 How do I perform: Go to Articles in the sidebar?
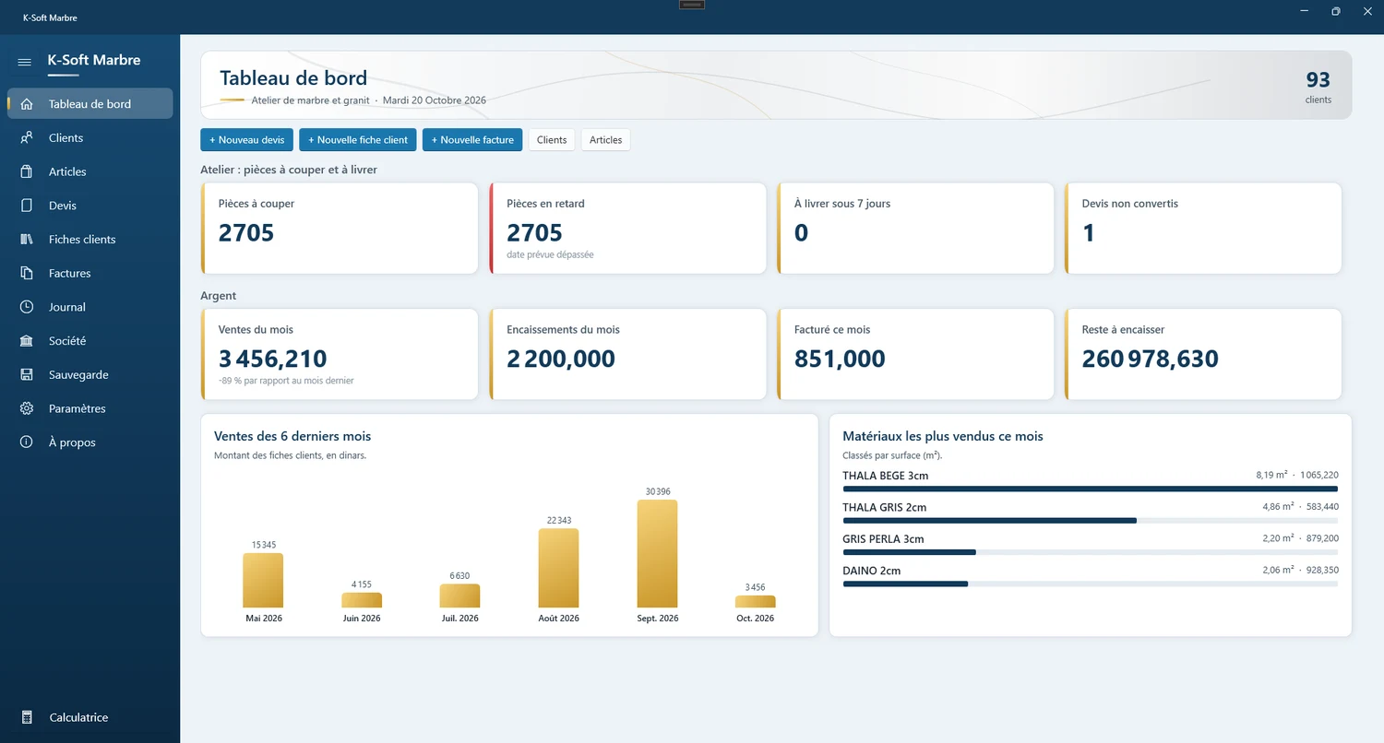[67, 171]
